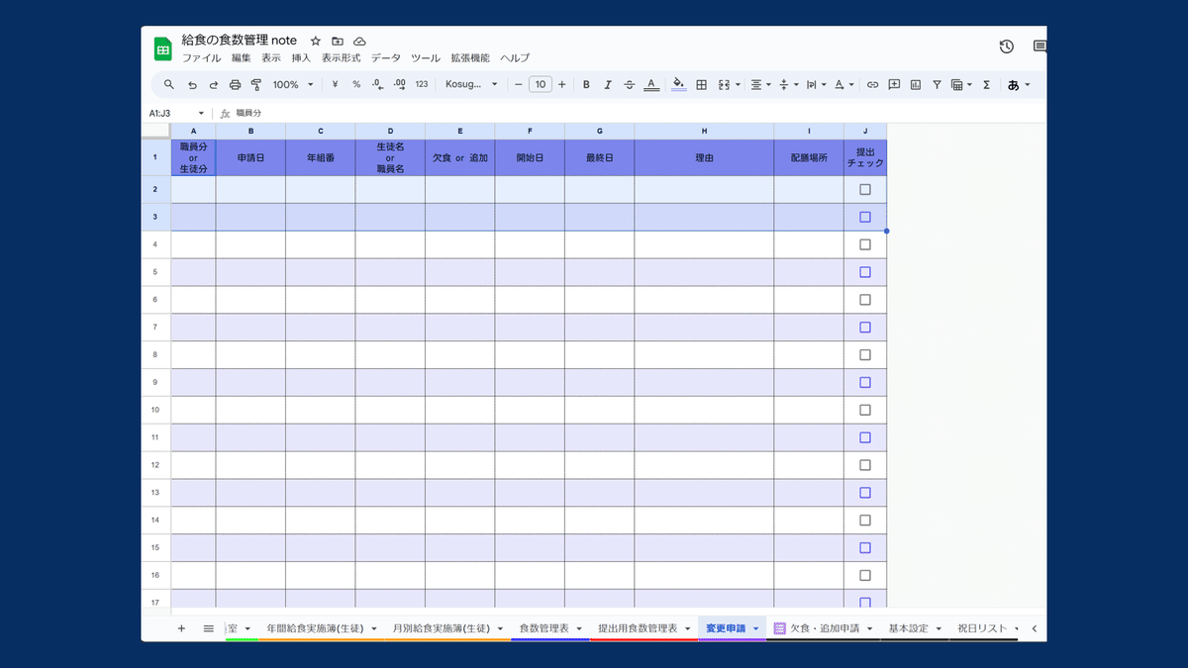Click the functions sigma icon
This screenshot has width=1188, height=668.
(x=986, y=85)
